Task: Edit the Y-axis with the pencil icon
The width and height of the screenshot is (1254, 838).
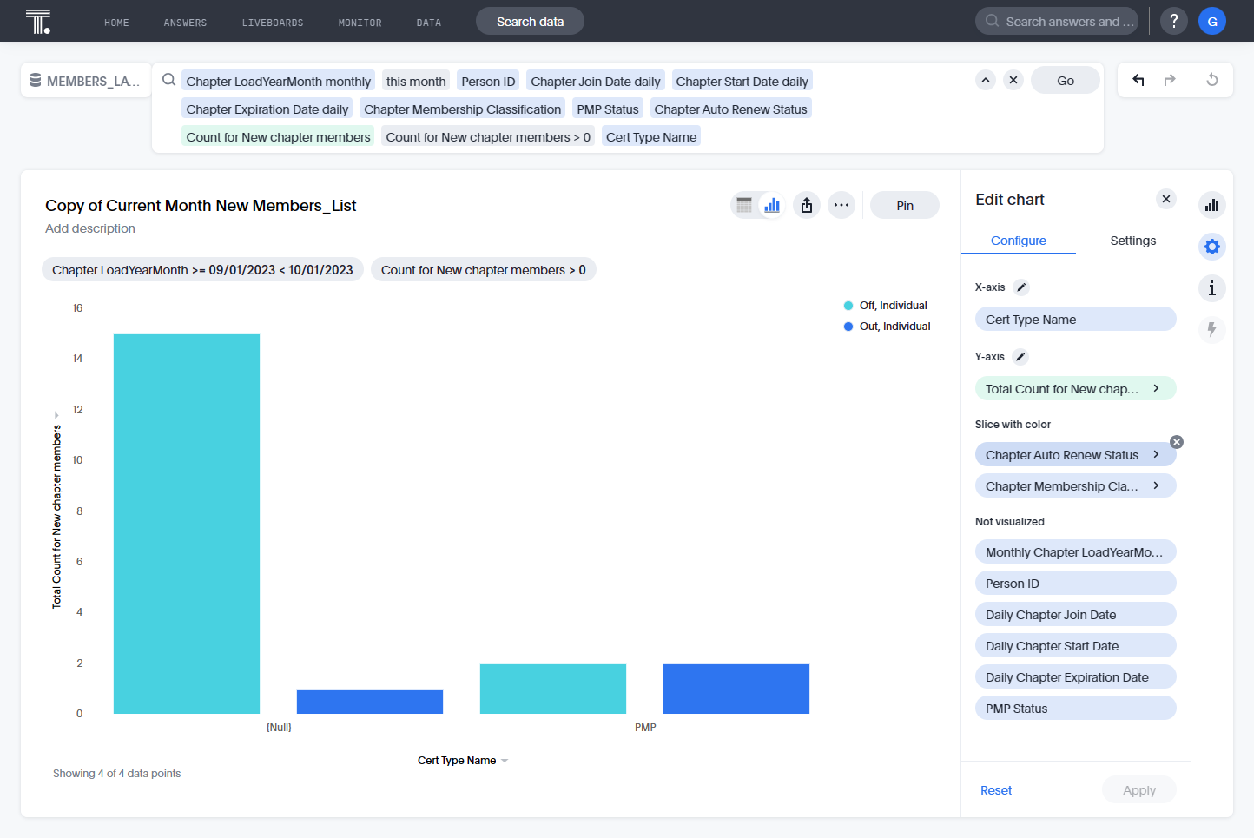Action: (x=1021, y=357)
